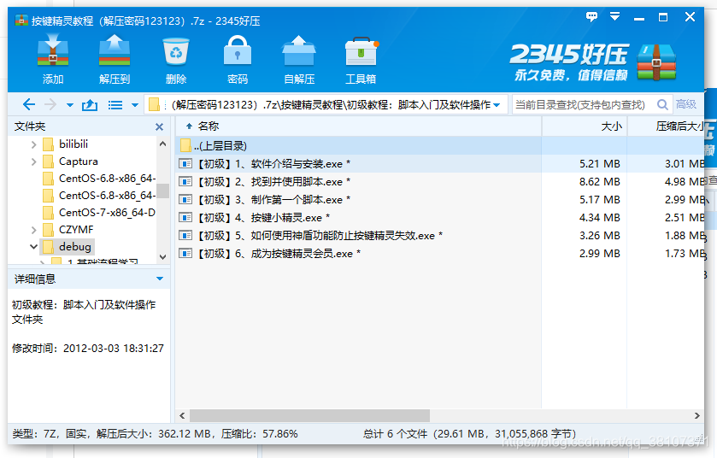Click the list view mode icon
Viewport: 717px width, 458px height.
coord(115,105)
